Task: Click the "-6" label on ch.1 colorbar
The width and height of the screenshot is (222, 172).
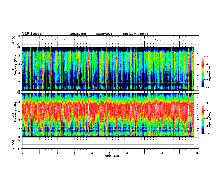Action: (207, 56)
